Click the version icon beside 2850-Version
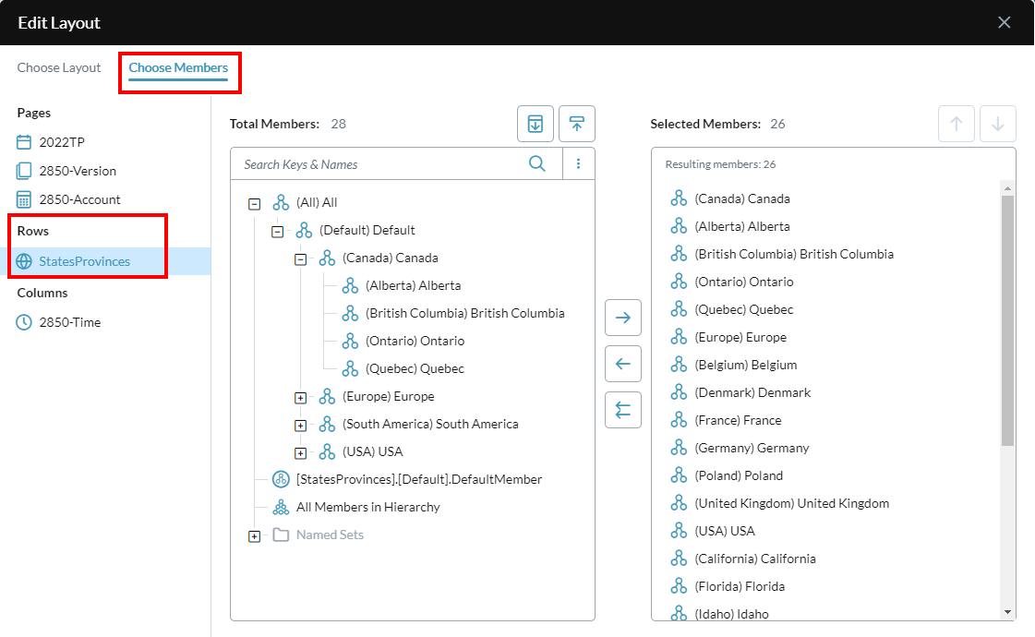Image resolution: width=1035 pixels, height=637 pixels. 24,171
